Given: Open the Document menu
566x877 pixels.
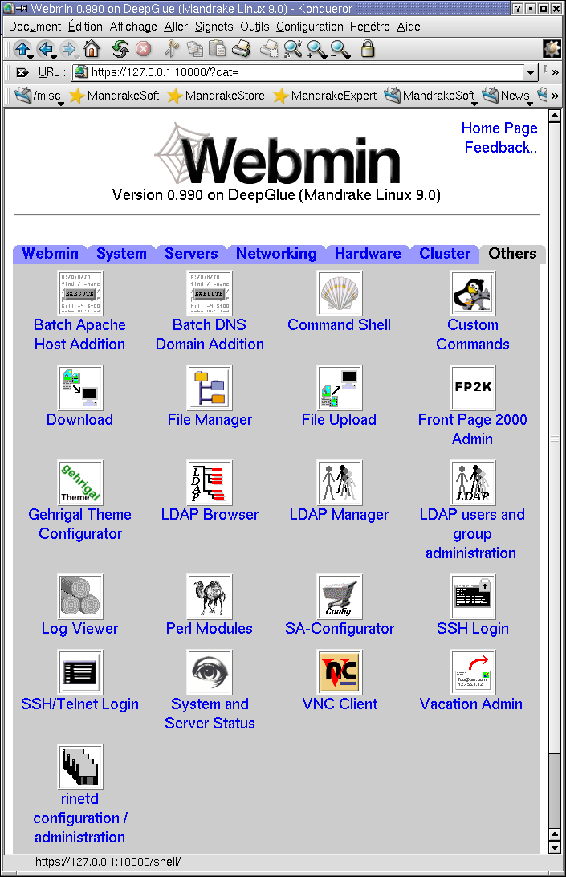Looking at the screenshot, I should pos(35,27).
